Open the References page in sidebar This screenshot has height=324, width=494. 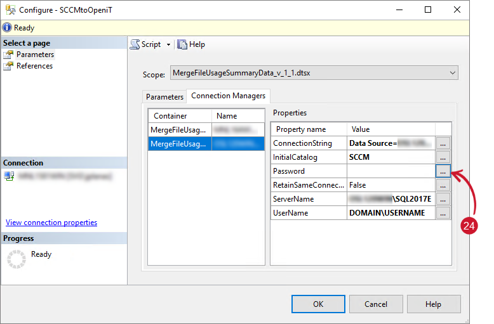tap(35, 66)
